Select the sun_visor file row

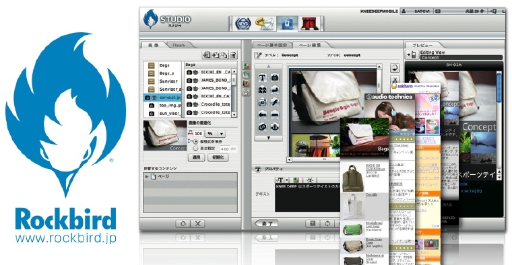[162, 114]
